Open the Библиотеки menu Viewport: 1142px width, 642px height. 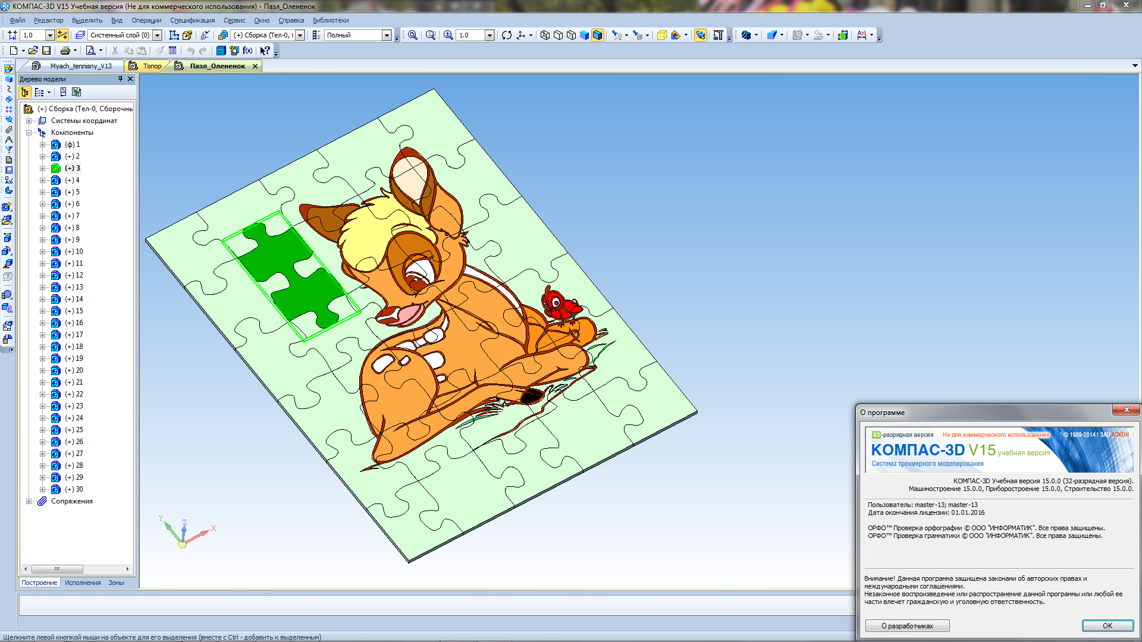(x=331, y=20)
